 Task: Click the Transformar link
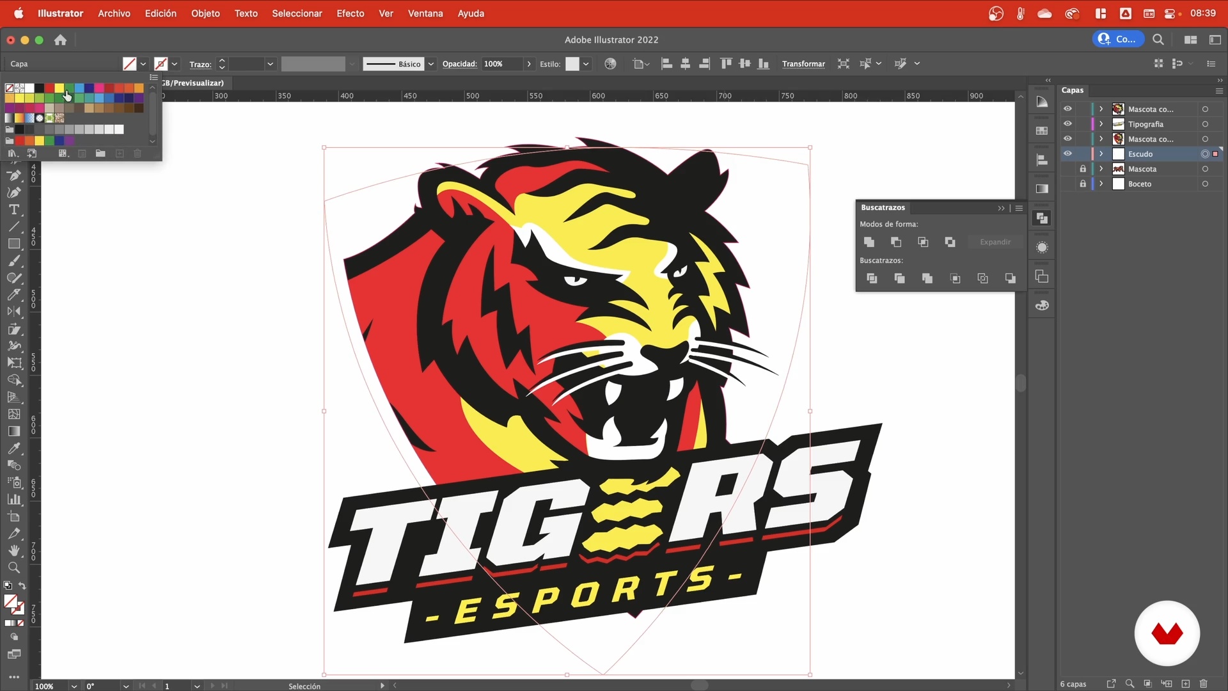803,64
